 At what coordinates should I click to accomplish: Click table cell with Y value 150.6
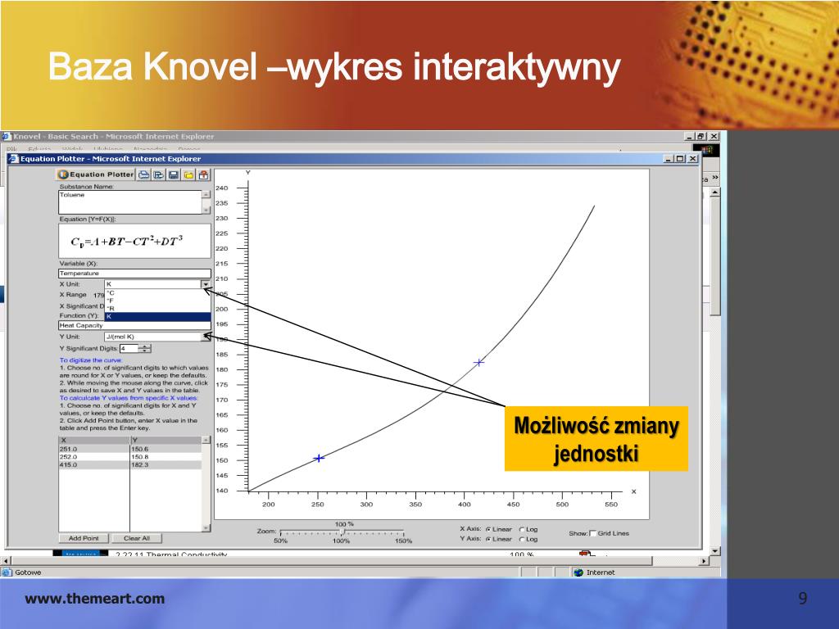point(166,450)
